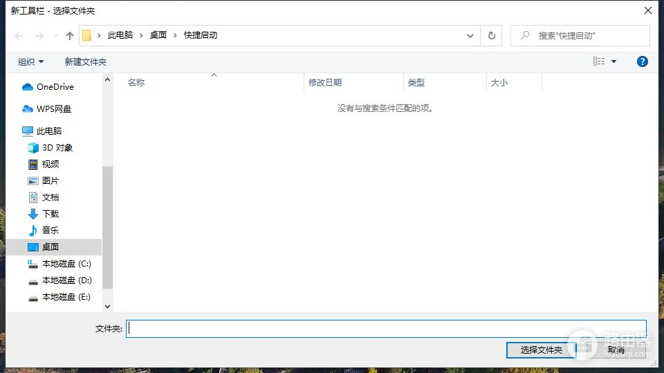The width and height of the screenshot is (664, 373).
Task: Click the Up one level arrow icon
Action: point(69,35)
